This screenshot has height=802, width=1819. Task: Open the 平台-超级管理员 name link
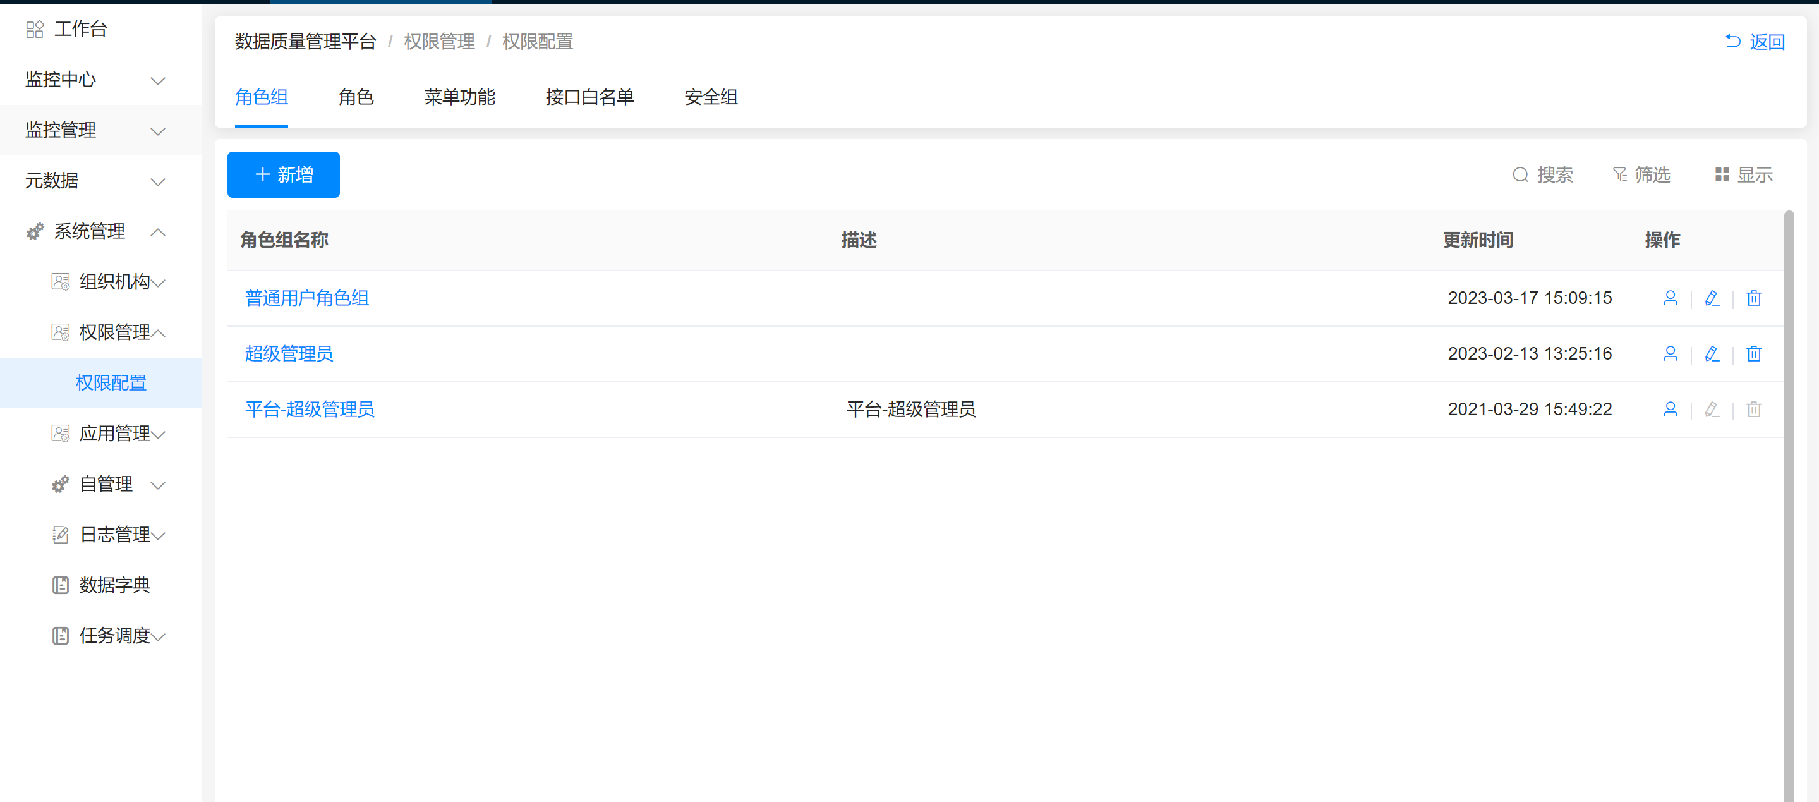310,409
